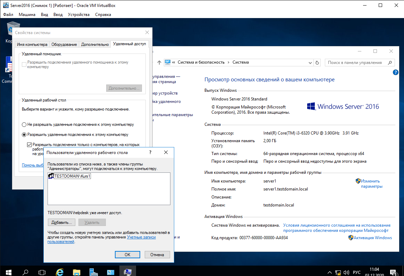Open the notification center icon

[x=393, y=272]
